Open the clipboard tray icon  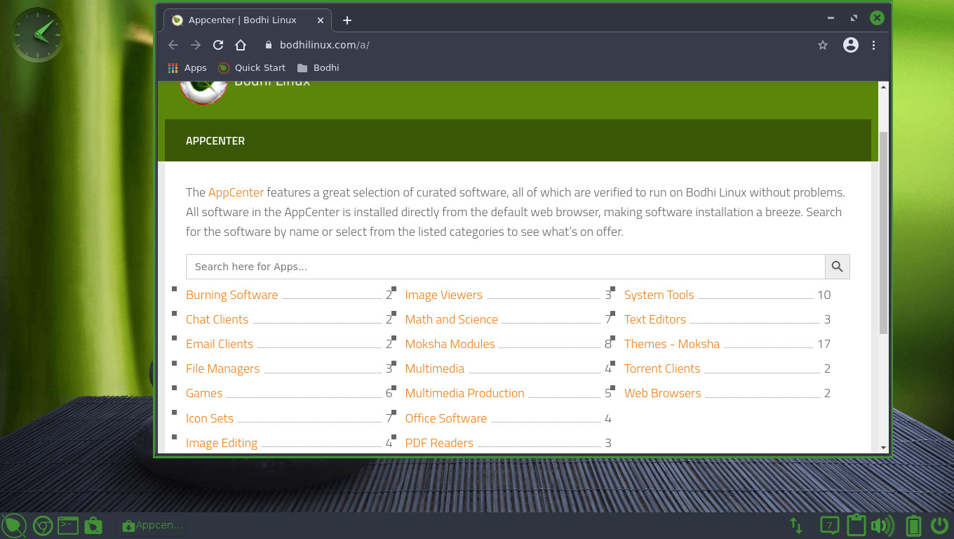[x=856, y=525]
